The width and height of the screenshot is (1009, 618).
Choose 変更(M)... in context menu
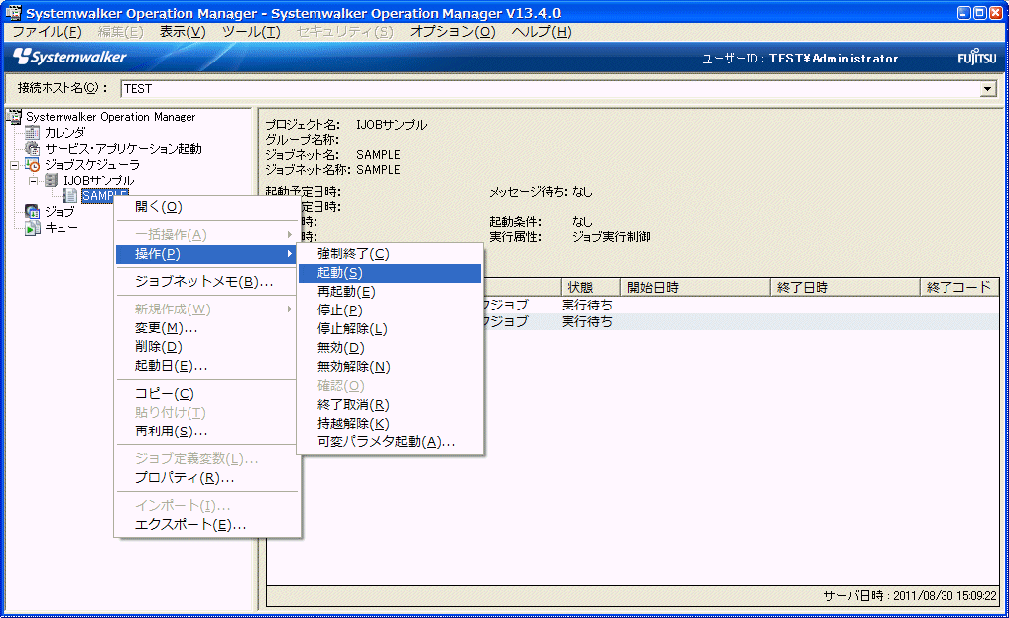point(206,328)
